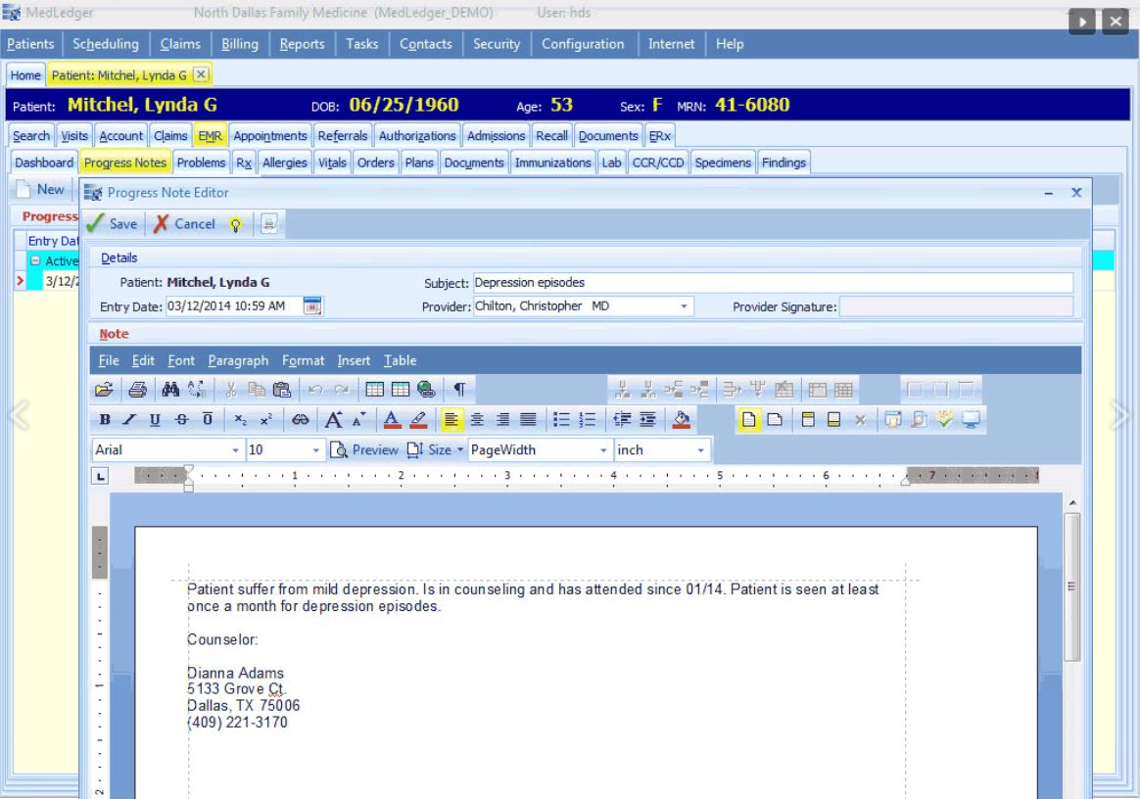Open the inch units dropdown

(700, 450)
